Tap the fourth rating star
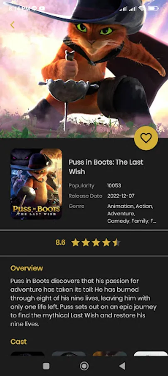This screenshot has width=168, height=376. pos(106,242)
